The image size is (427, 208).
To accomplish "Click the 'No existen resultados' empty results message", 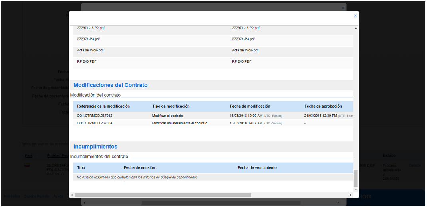I will [x=137, y=177].
